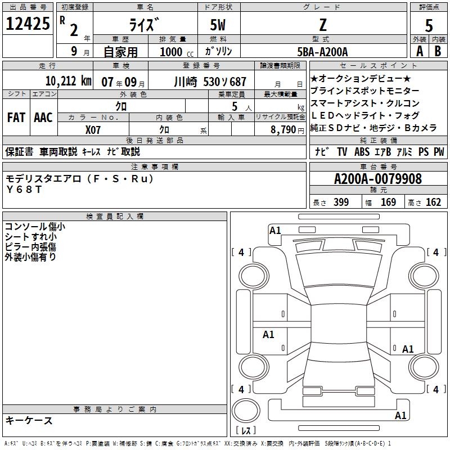The width and height of the screenshot is (450, 450).
Task: Click width value 169
Action: pos(388,202)
